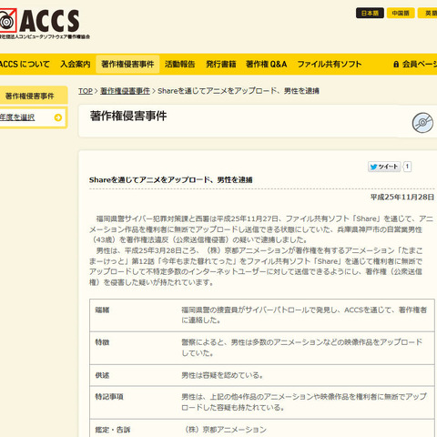This screenshot has width=437, height=437.
Task: Open the 年度を選択 sidebar link
Action: tap(17, 117)
